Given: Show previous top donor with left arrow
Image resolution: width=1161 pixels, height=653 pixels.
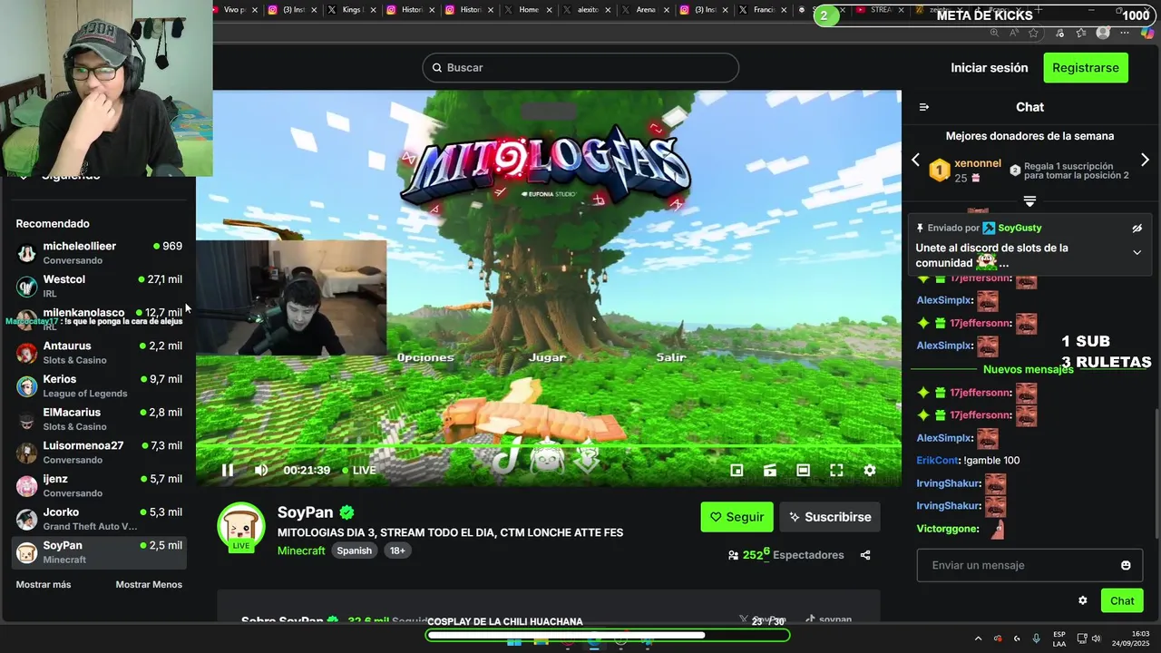Looking at the screenshot, I should [916, 160].
